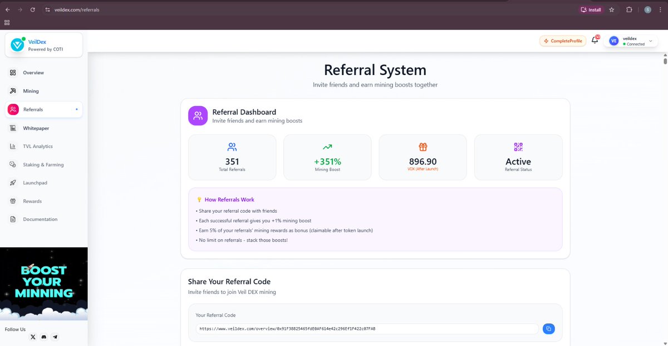Copy the referral code with blue copy button
668x346 pixels.
(549, 329)
